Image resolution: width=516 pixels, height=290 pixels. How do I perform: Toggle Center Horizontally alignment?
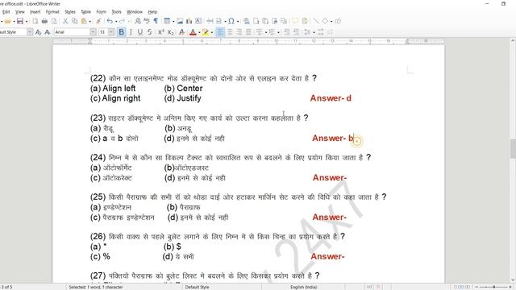click(230, 32)
